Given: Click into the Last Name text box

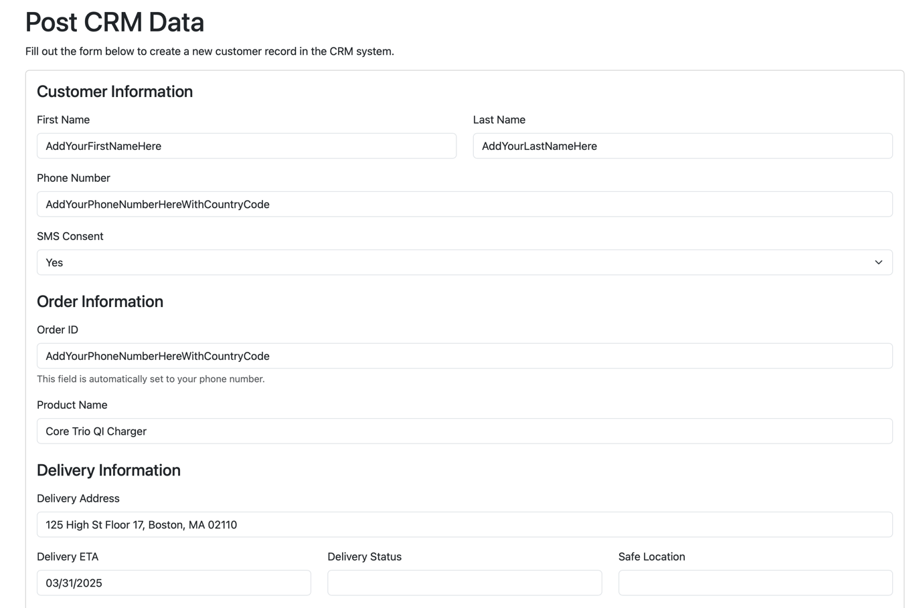Looking at the screenshot, I should (x=682, y=146).
